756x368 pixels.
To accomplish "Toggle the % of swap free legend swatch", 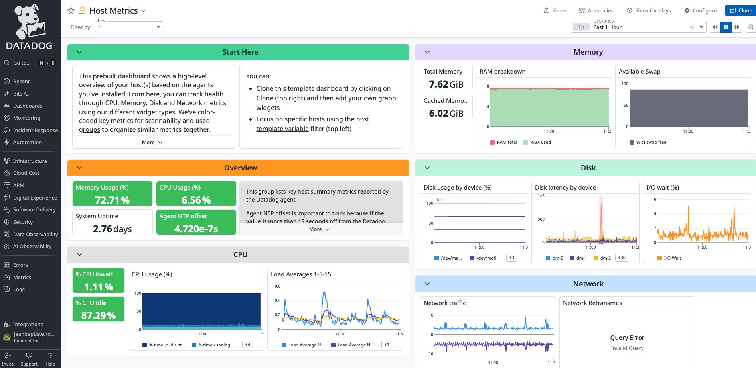I will [x=632, y=142].
